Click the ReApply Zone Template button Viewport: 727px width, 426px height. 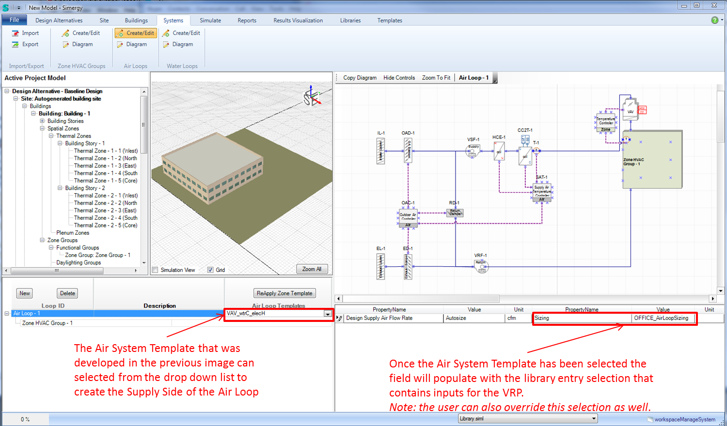pyautogui.click(x=284, y=293)
